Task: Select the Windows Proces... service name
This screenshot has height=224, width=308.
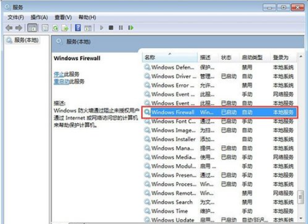Action: 174,184
